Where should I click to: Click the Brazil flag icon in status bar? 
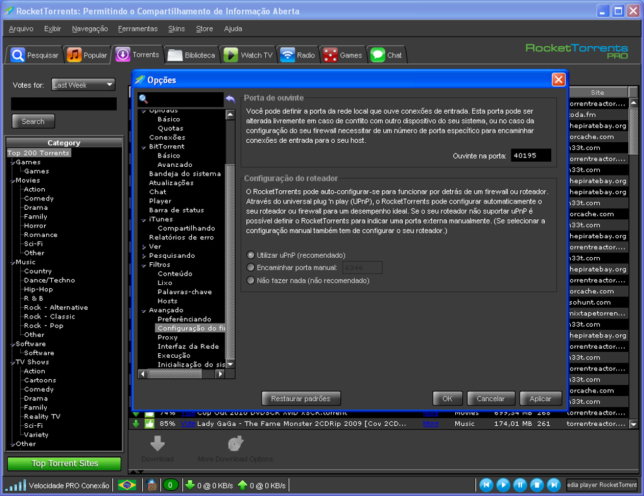127,485
